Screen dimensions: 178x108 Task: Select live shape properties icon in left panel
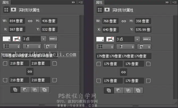coord(6,10)
